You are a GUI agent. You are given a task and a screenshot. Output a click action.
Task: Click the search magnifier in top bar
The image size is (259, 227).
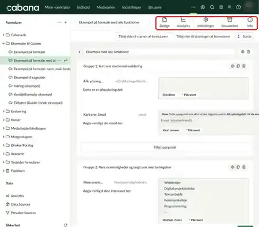pyautogui.click(x=212, y=7)
